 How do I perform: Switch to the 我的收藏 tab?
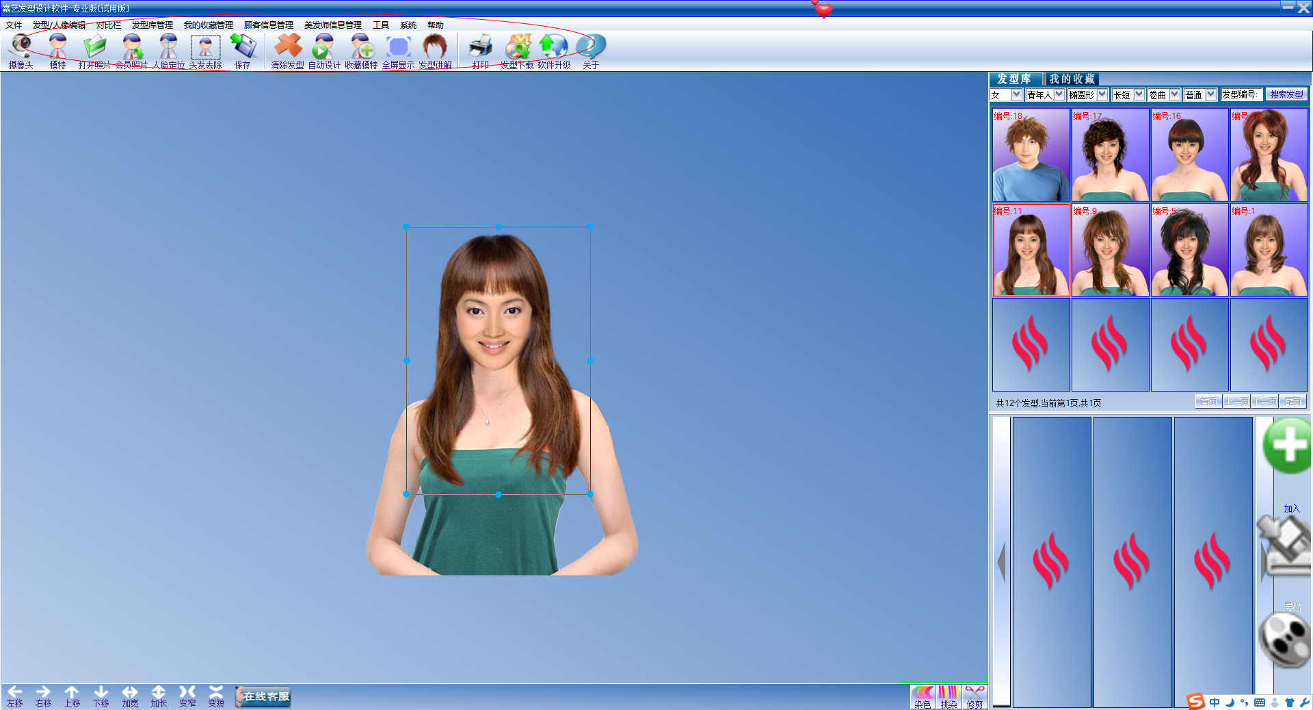point(1072,79)
